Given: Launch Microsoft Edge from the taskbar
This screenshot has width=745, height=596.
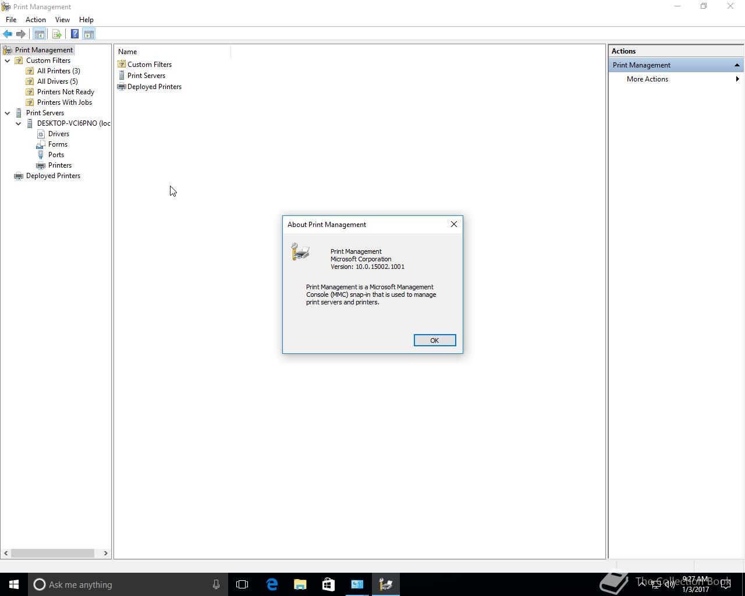Looking at the screenshot, I should pos(272,584).
